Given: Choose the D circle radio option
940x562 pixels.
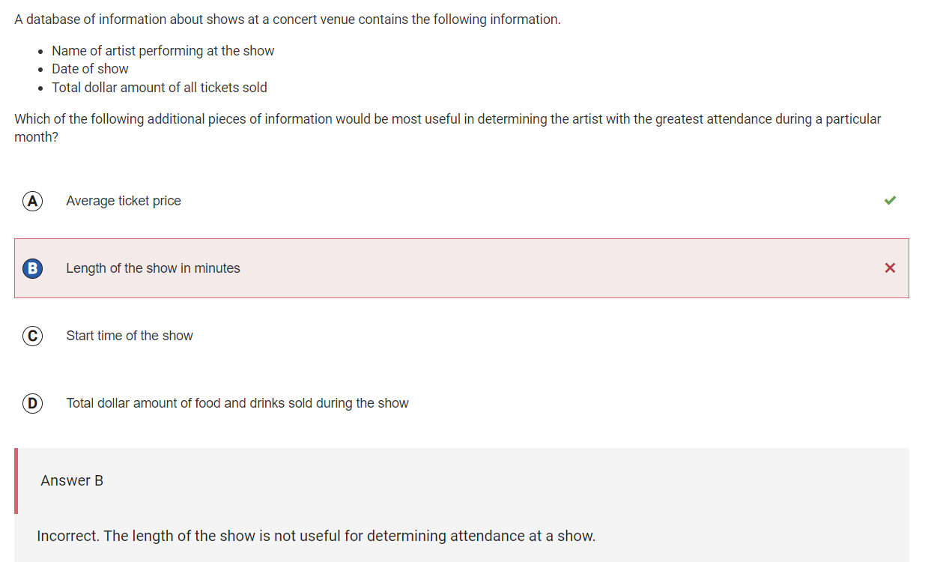Looking at the screenshot, I should pos(32,403).
